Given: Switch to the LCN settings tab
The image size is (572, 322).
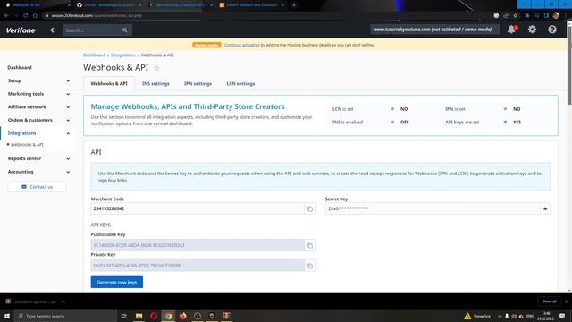Looking at the screenshot, I should point(240,83).
